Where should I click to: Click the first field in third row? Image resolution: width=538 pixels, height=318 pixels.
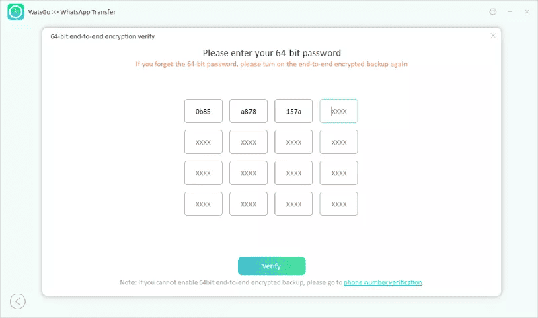[x=203, y=173]
